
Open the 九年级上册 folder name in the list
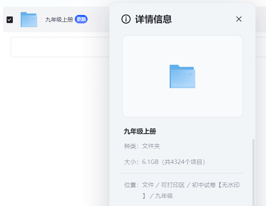pyautogui.click(x=59, y=20)
